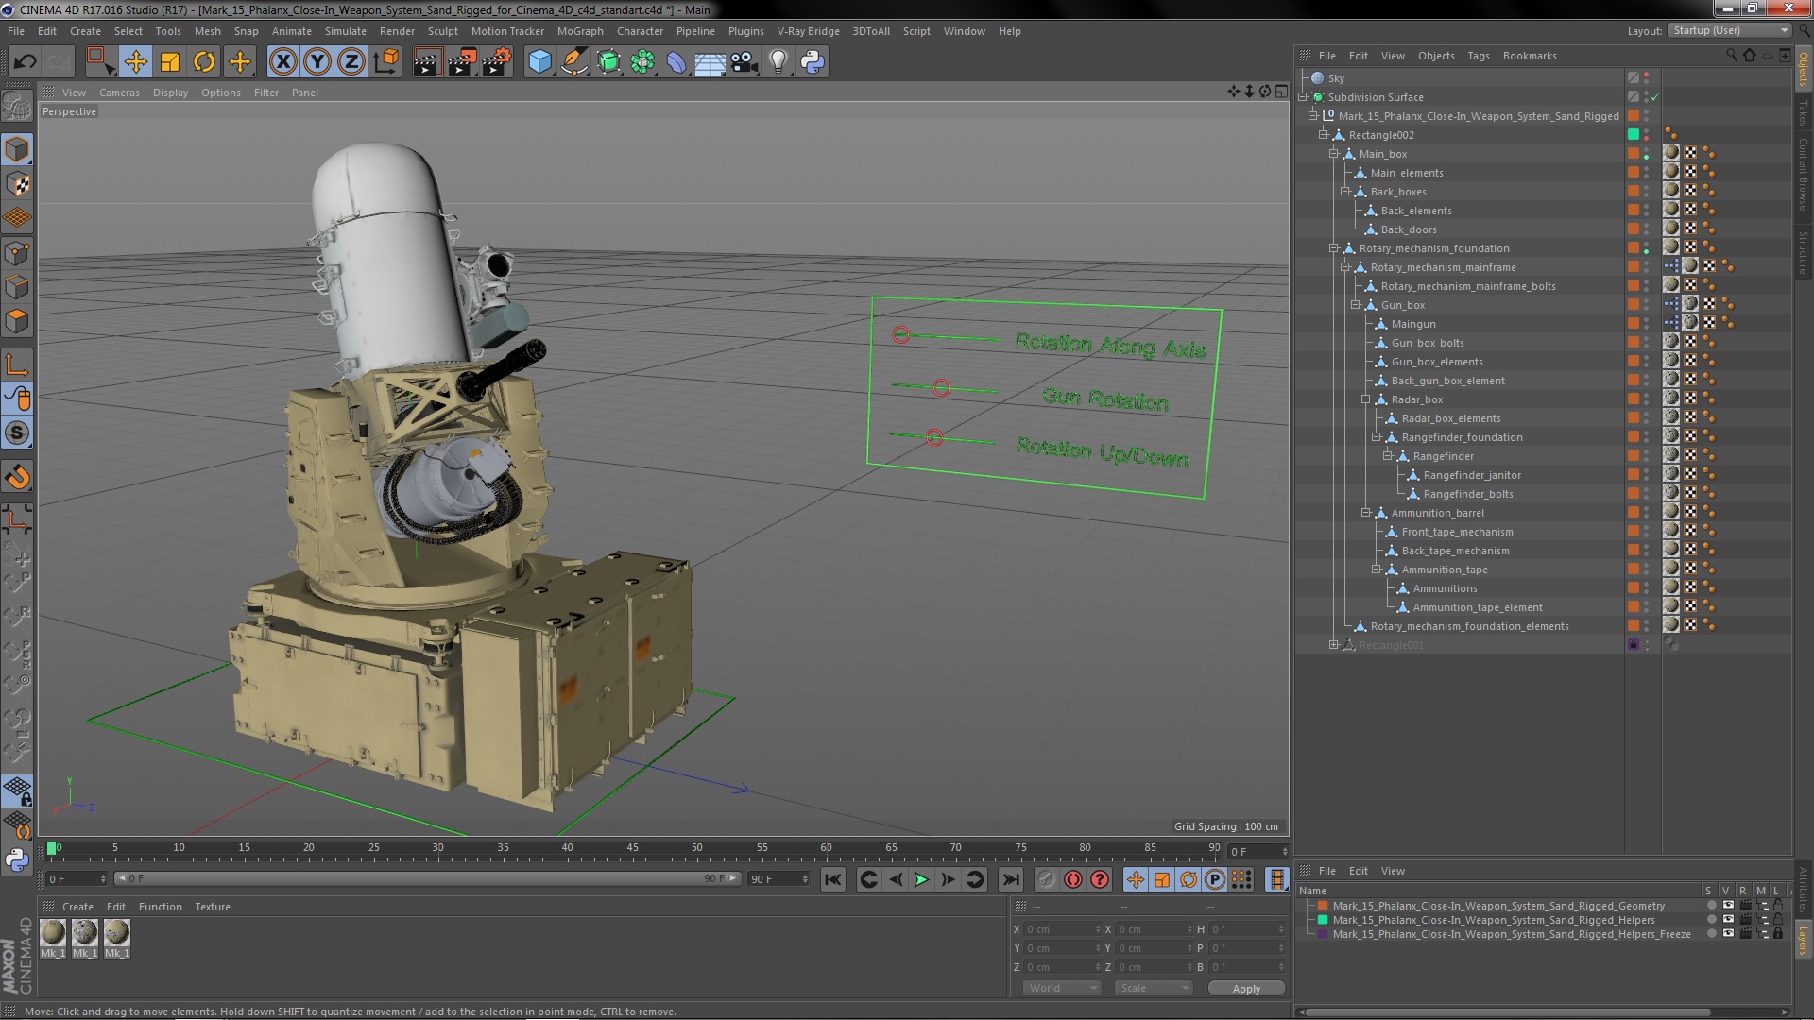Image resolution: width=1814 pixels, height=1020 pixels.
Task: Click the Undo arrow icon
Action: pos(25,62)
